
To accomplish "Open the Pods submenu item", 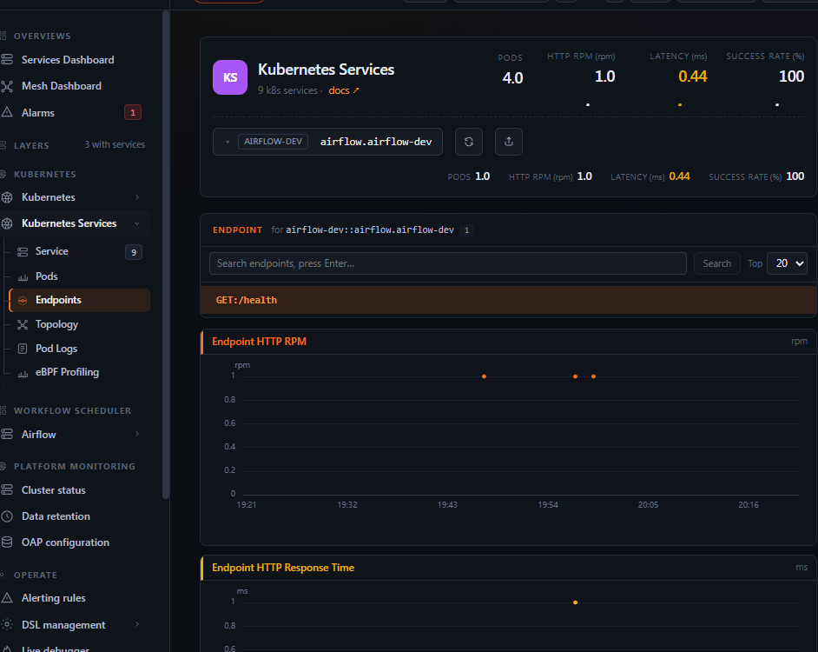I will click(46, 276).
